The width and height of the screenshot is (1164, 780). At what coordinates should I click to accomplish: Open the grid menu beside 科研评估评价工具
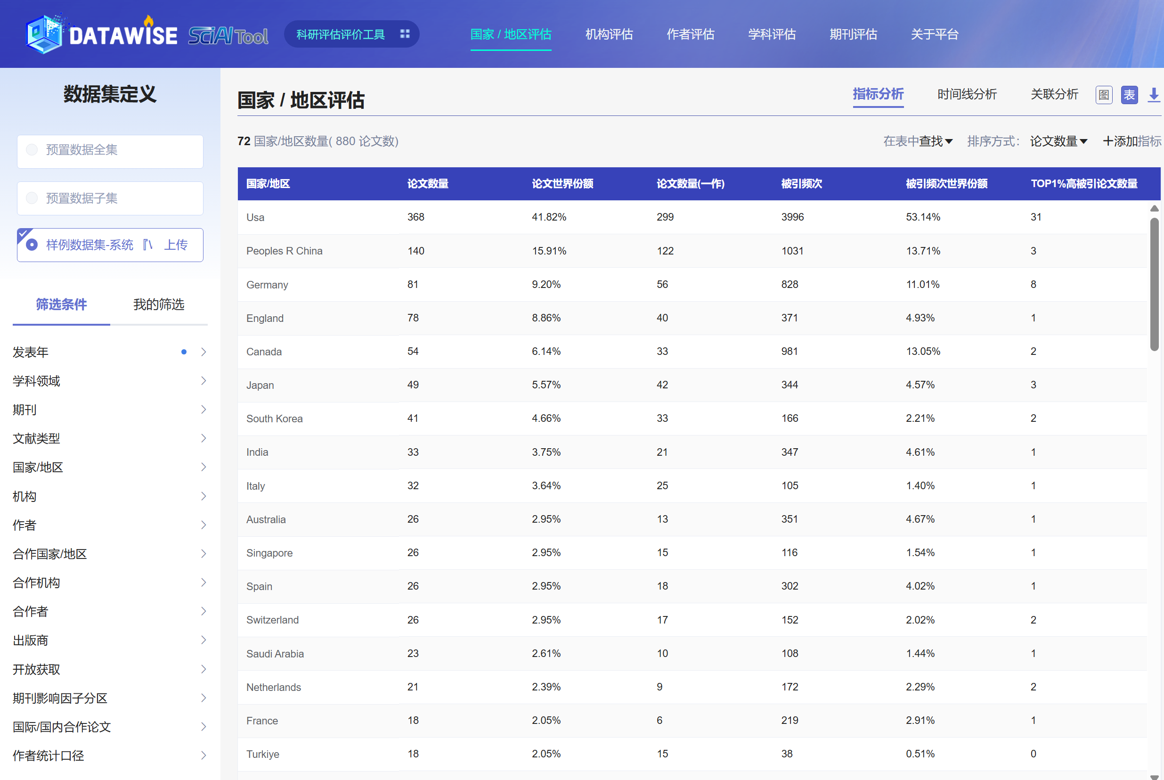(x=405, y=34)
